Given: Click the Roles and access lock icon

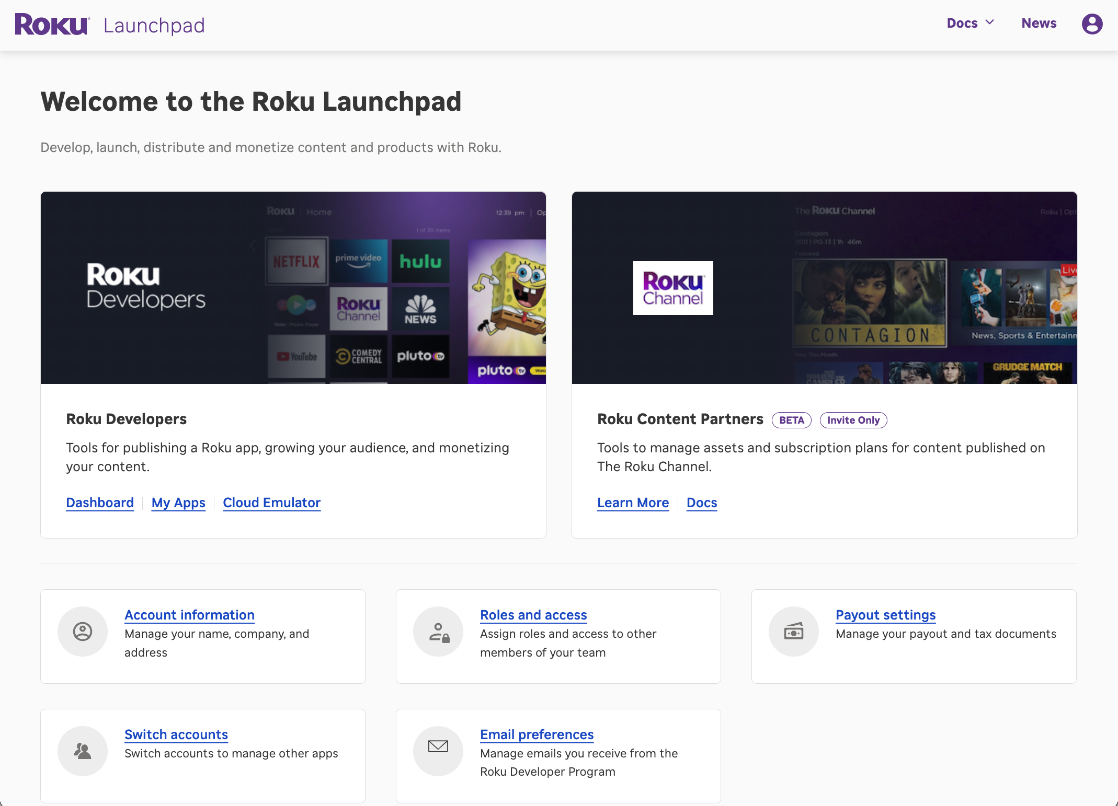Looking at the screenshot, I should click(x=438, y=632).
